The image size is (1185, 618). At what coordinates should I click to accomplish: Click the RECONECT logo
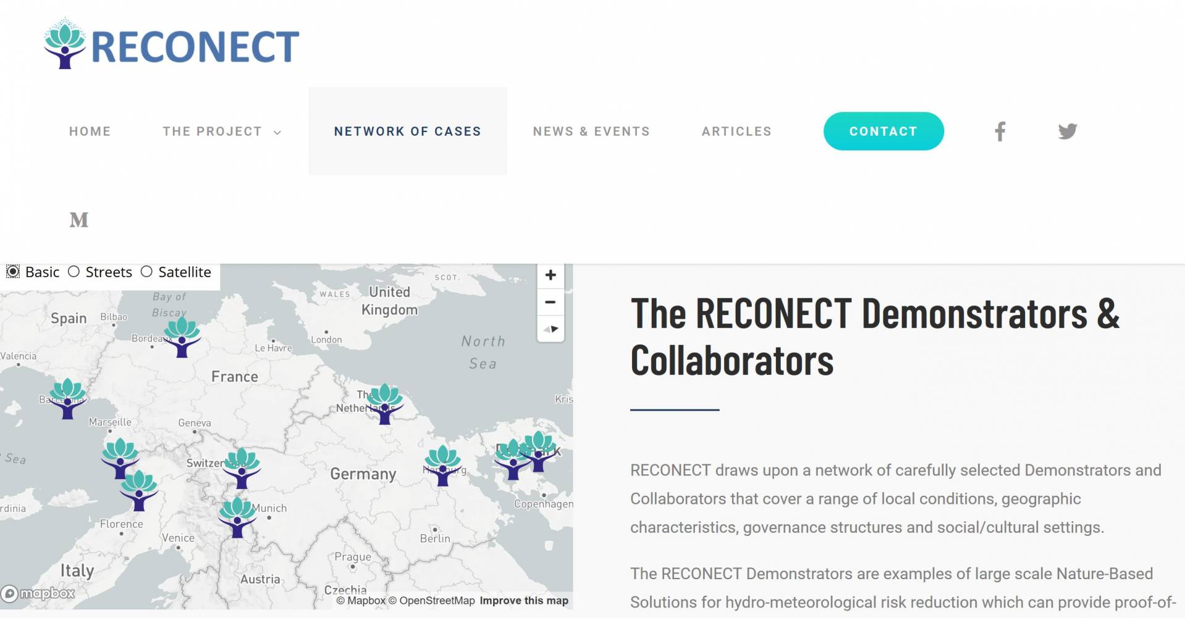171,44
